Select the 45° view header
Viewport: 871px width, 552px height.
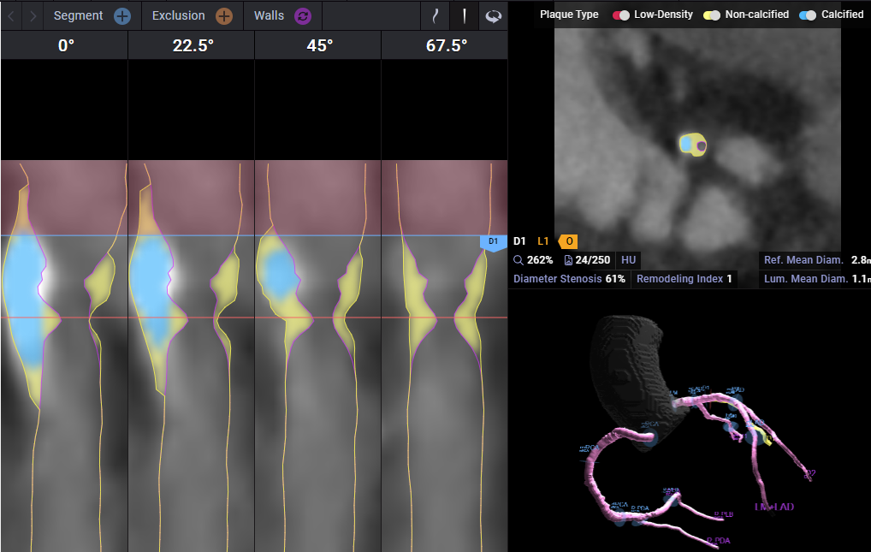[318, 45]
